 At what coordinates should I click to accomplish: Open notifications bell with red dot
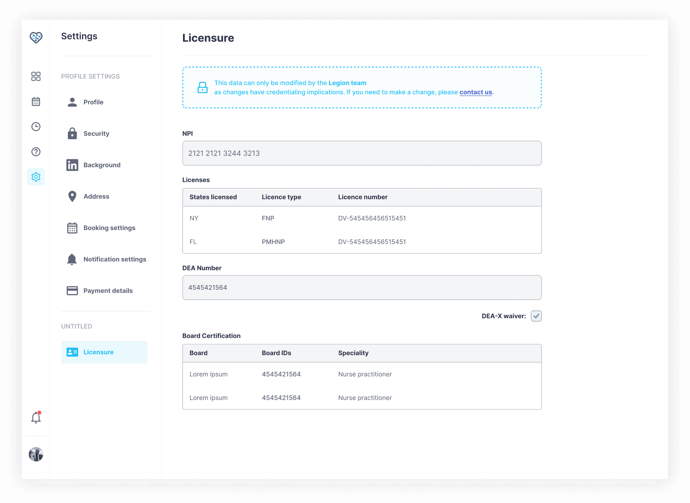[36, 417]
